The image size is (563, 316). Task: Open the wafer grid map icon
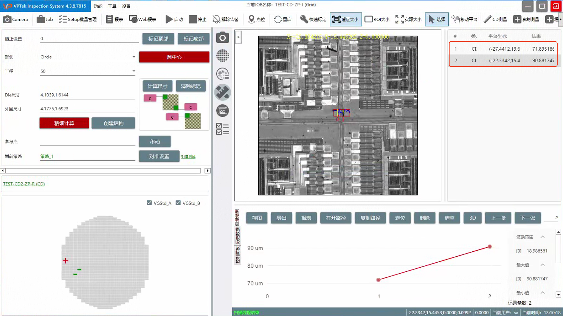(x=222, y=56)
